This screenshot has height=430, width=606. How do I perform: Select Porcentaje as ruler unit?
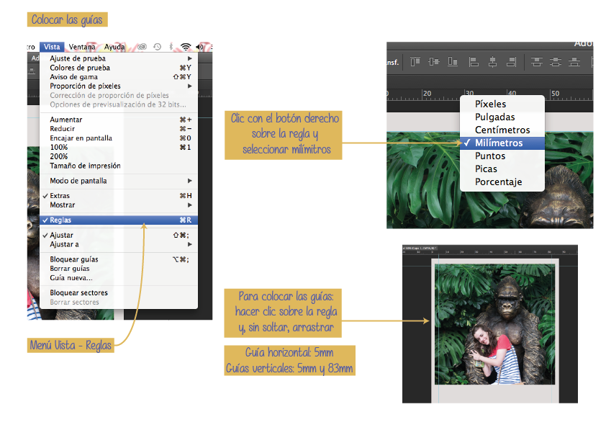click(502, 182)
